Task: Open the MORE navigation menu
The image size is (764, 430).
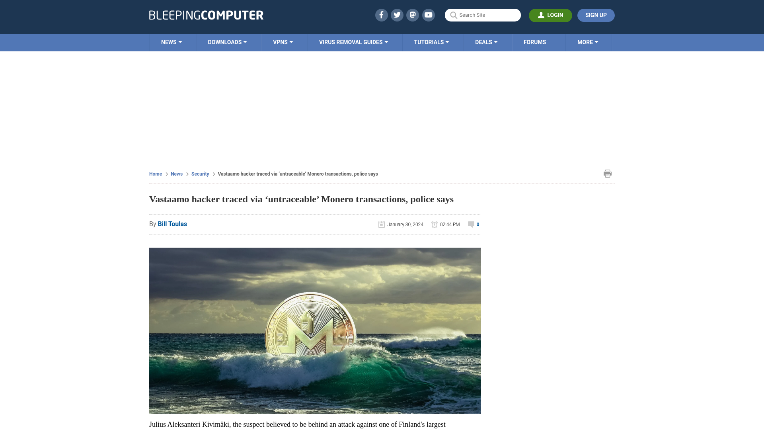Action: pyautogui.click(x=588, y=43)
